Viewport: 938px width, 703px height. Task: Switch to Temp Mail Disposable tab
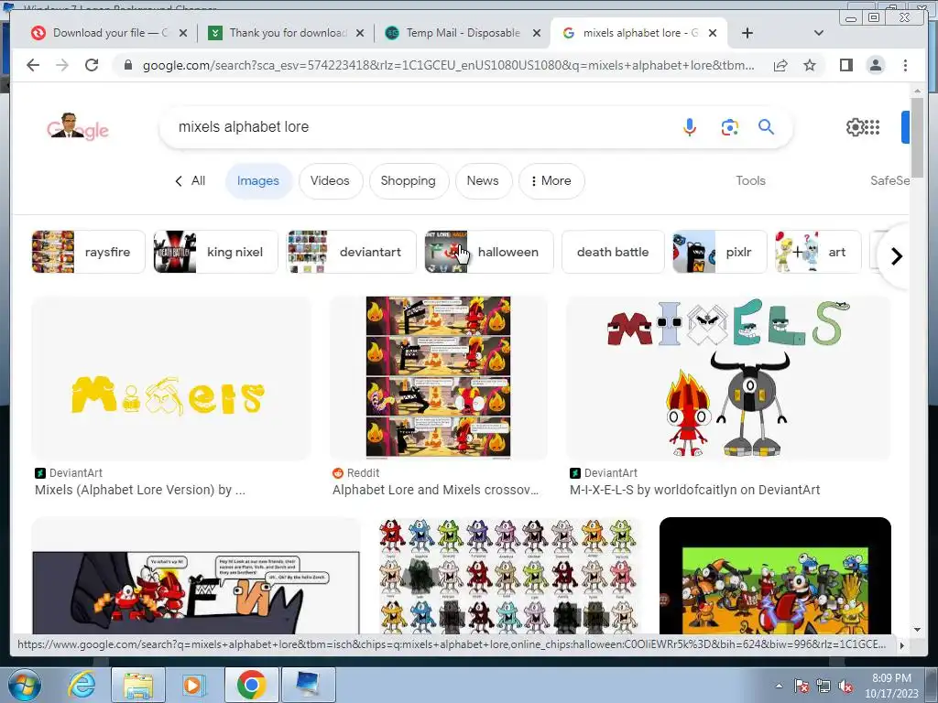[x=463, y=33]
